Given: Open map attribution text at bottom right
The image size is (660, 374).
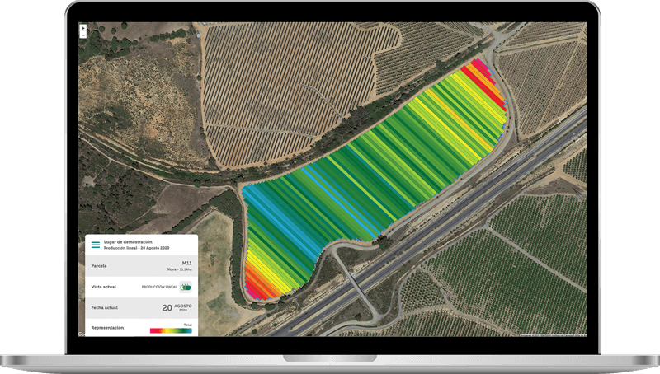Looking at the screenshot, I should pos(553,335).
